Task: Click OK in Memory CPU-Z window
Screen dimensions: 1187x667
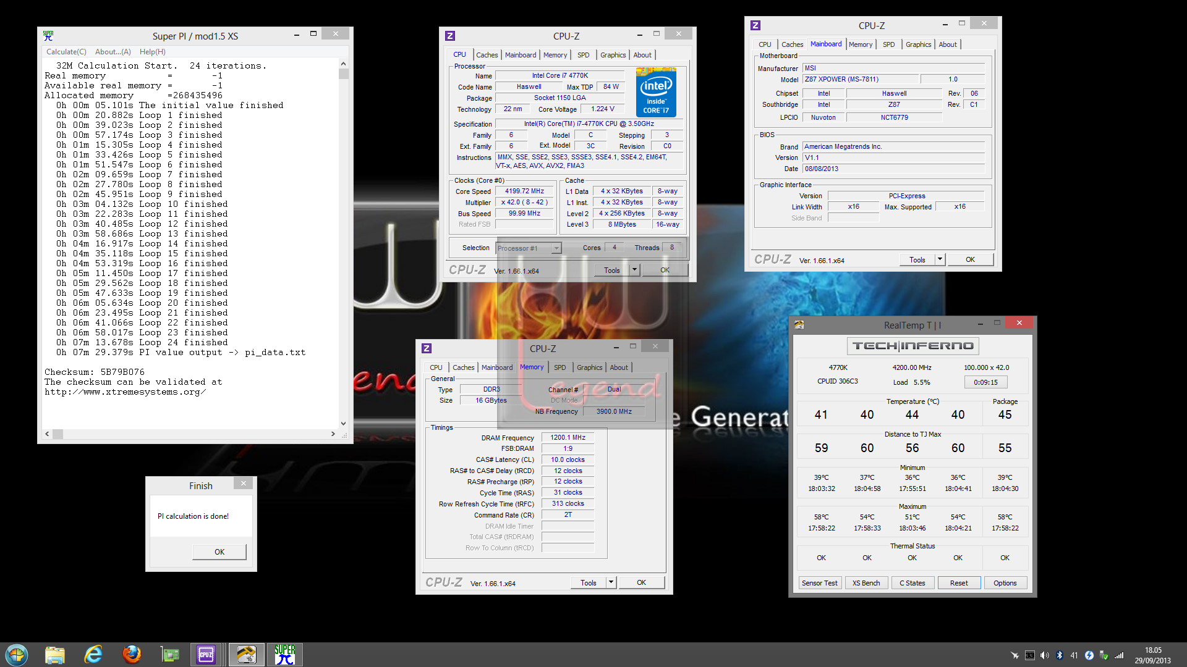Action: (x=641, y=582)
